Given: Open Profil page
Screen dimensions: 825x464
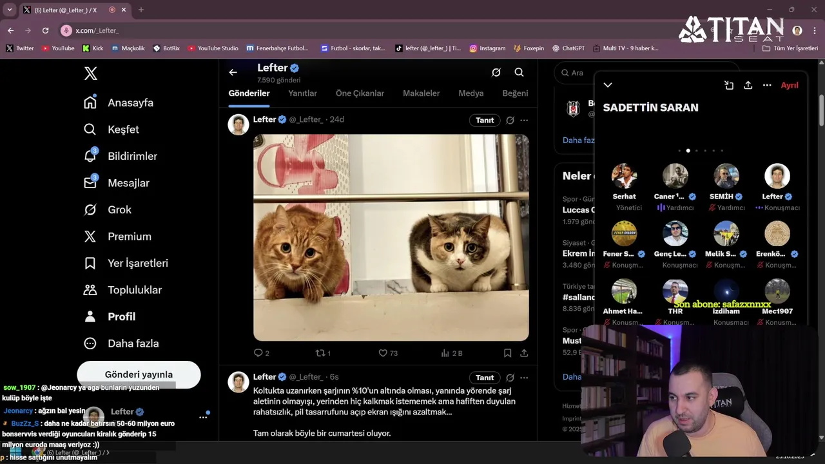Looking at the screenshot, I should [x=110, y=316].
